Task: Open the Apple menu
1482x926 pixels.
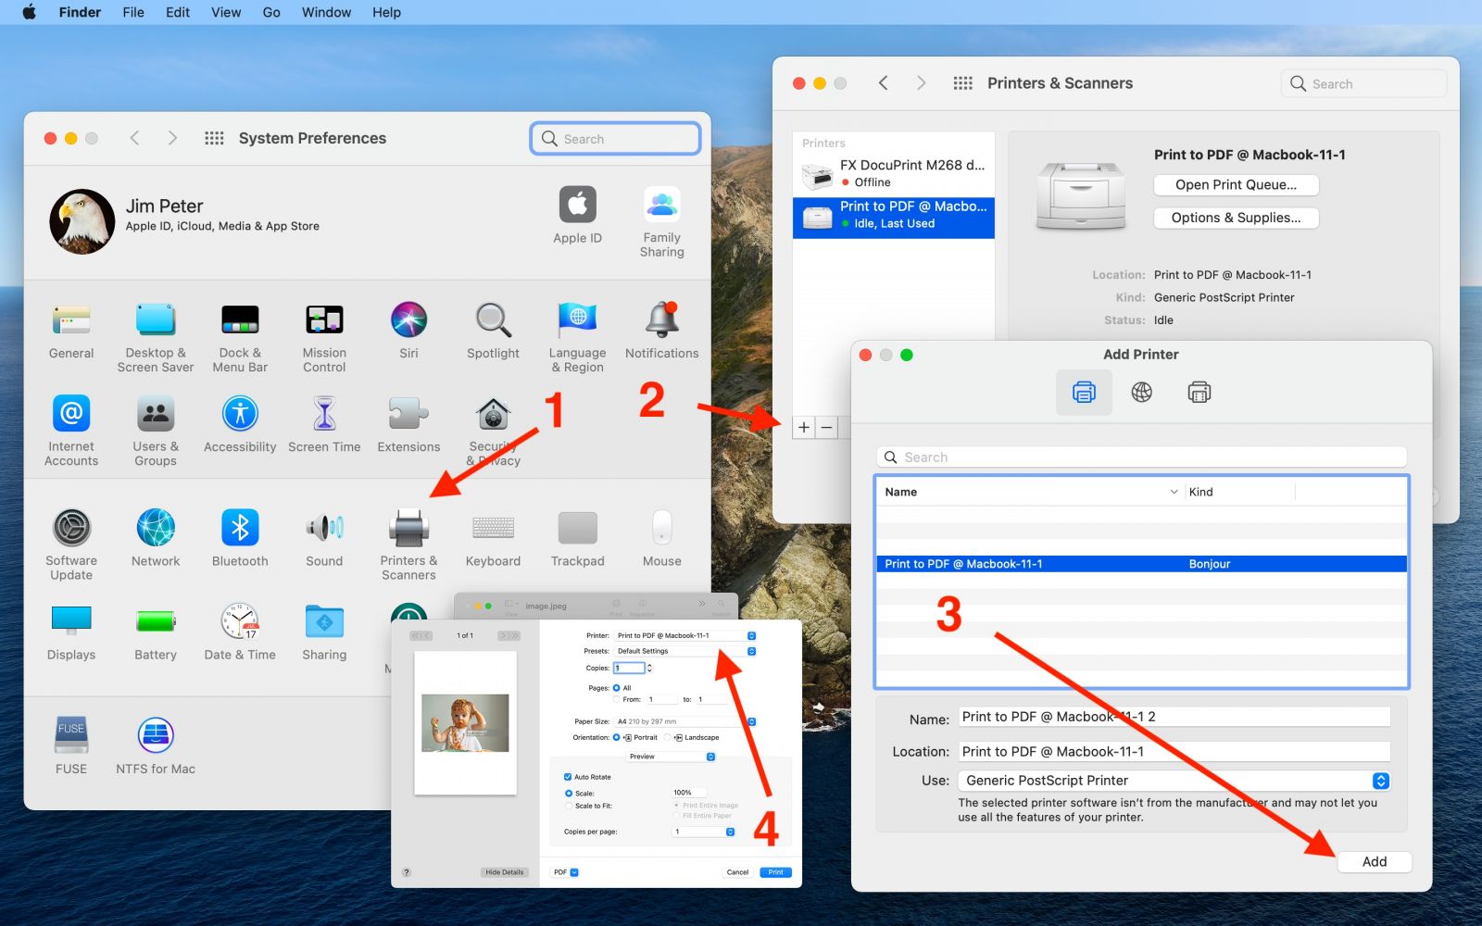Action: (29, 12)
